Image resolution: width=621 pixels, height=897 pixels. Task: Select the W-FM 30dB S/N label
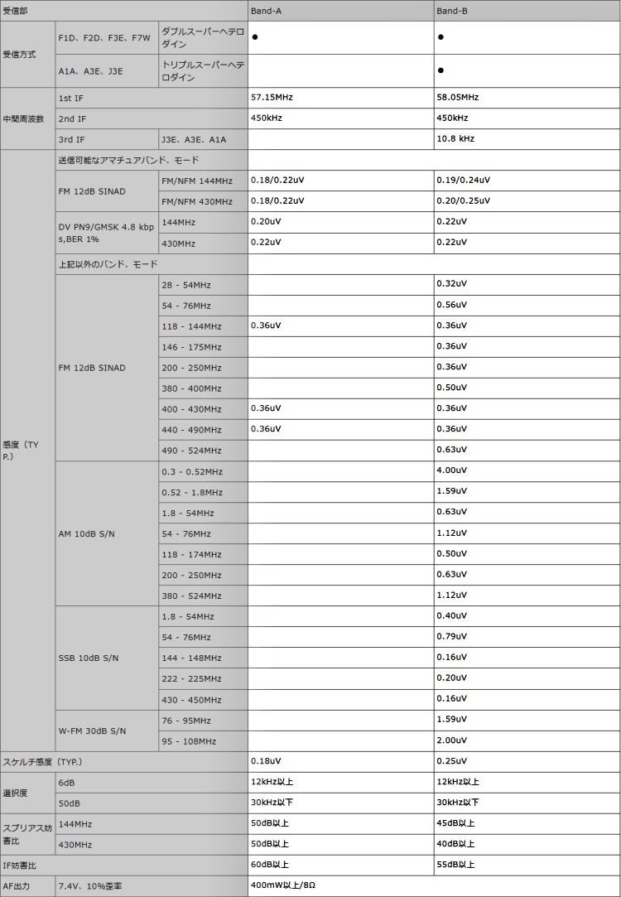pyautogui.click(x=91, y=731)
